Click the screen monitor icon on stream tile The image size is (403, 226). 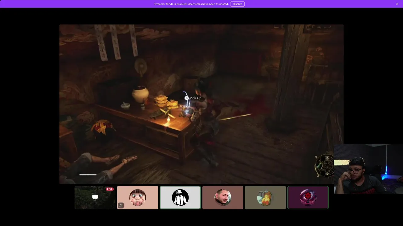click(x=95, y=197)
